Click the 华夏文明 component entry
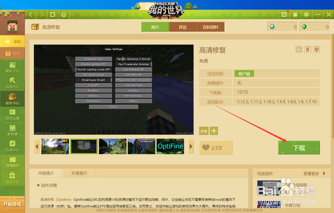Viewport: 334px width, 213px height. (293, 206)
